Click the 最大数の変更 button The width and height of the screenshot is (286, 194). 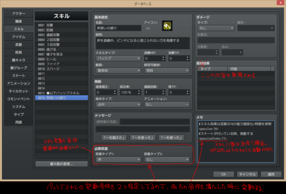(62, 164)
